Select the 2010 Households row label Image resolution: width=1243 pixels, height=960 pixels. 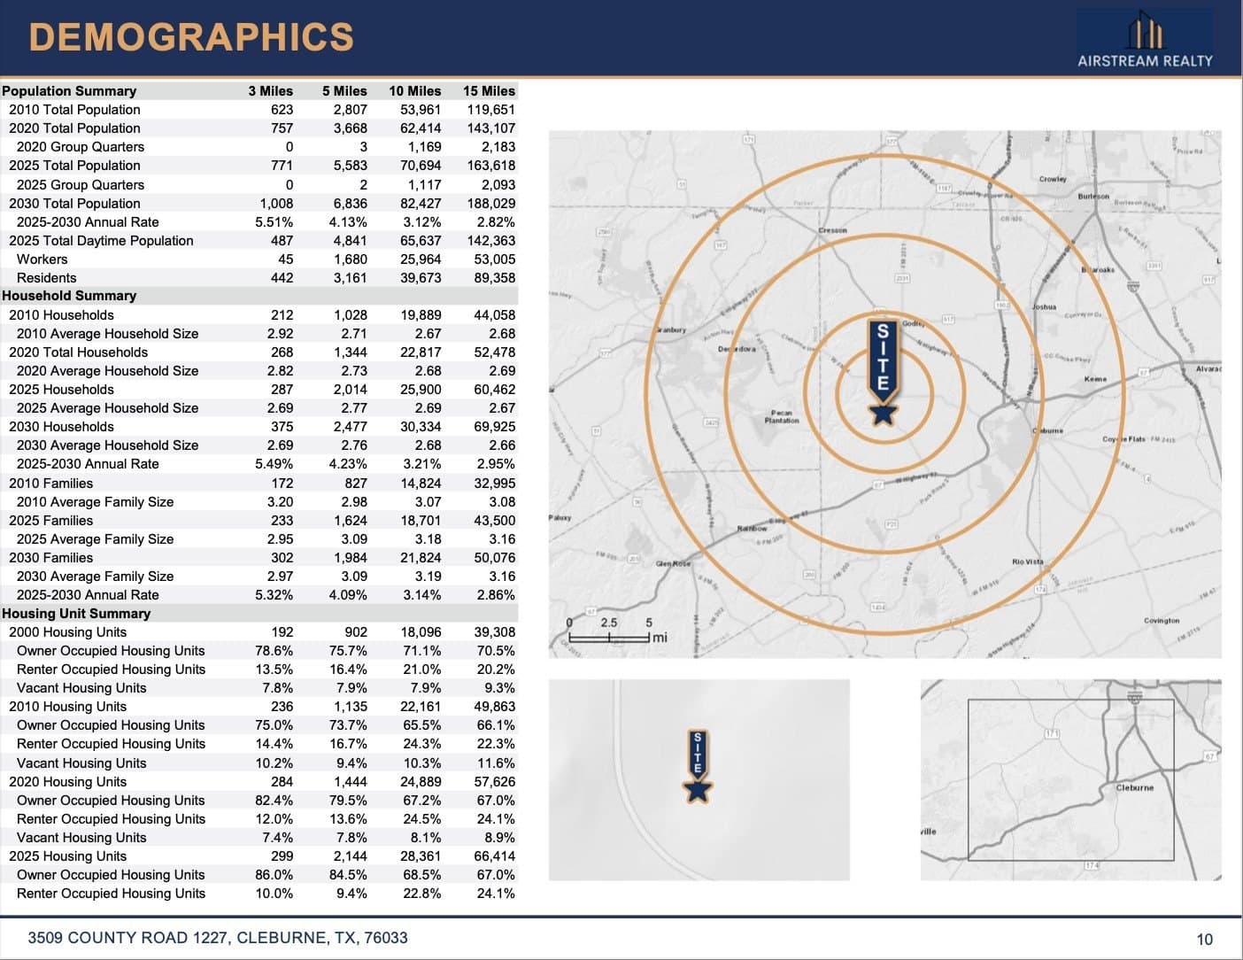(61, 314)
